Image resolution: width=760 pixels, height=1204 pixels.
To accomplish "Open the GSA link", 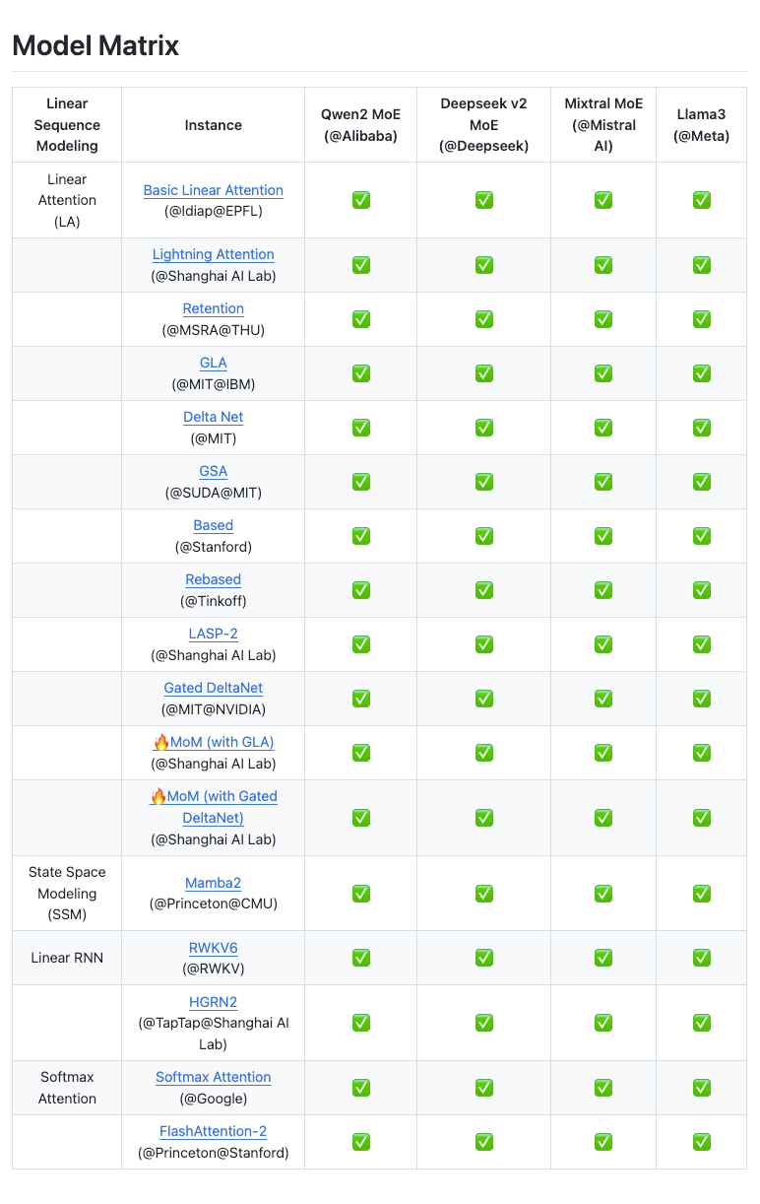I will click(x=213, y=471).
